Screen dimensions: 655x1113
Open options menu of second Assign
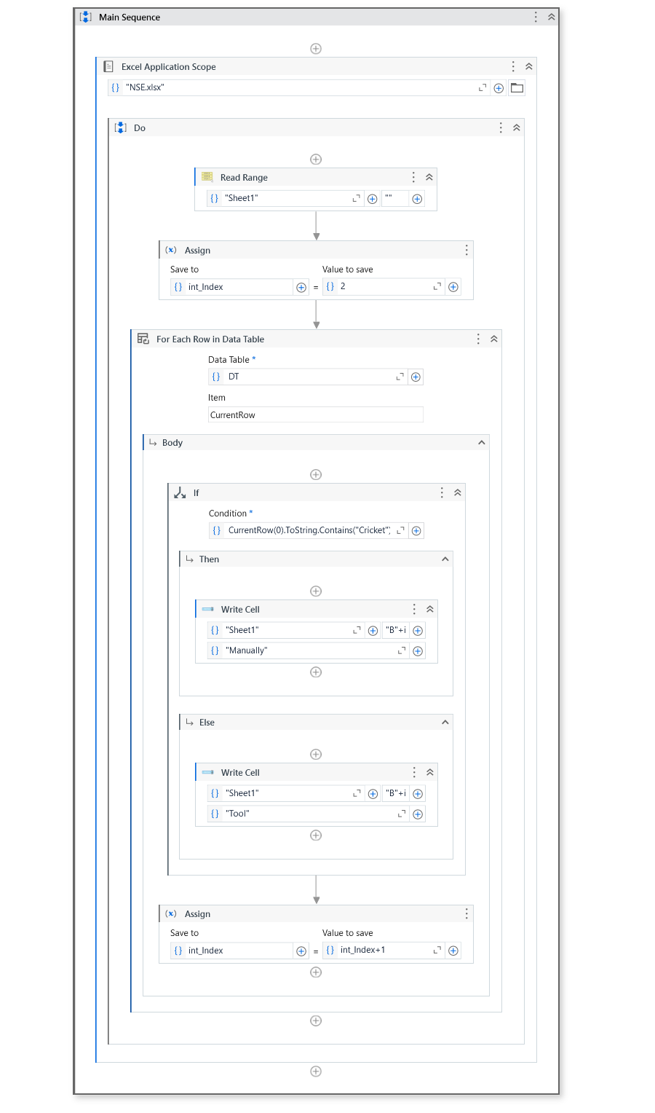[467, 913]
